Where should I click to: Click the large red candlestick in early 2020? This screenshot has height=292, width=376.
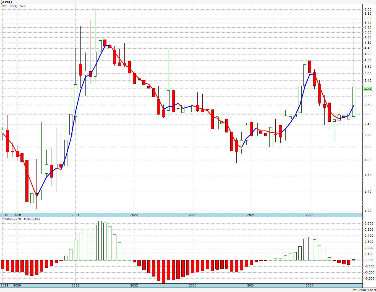coord(27,181)
